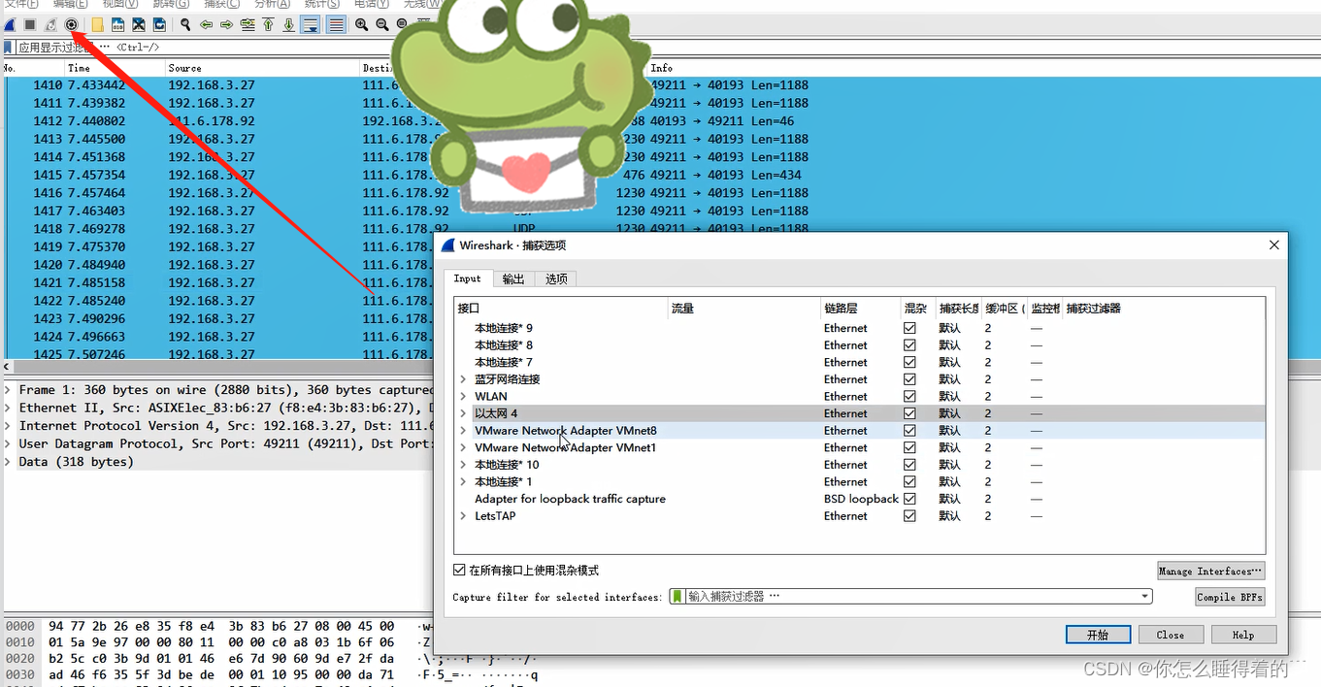Screen dimensions: 1321x687
Task: Open the 分析(A) menu
Action: click(x=272, y=5)
